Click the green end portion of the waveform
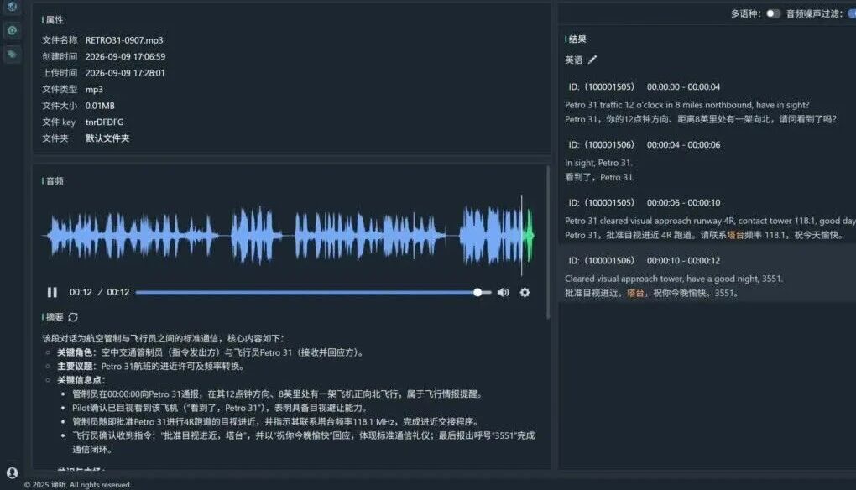This screenshot has width=856, height=490. (x=529, y=235)
